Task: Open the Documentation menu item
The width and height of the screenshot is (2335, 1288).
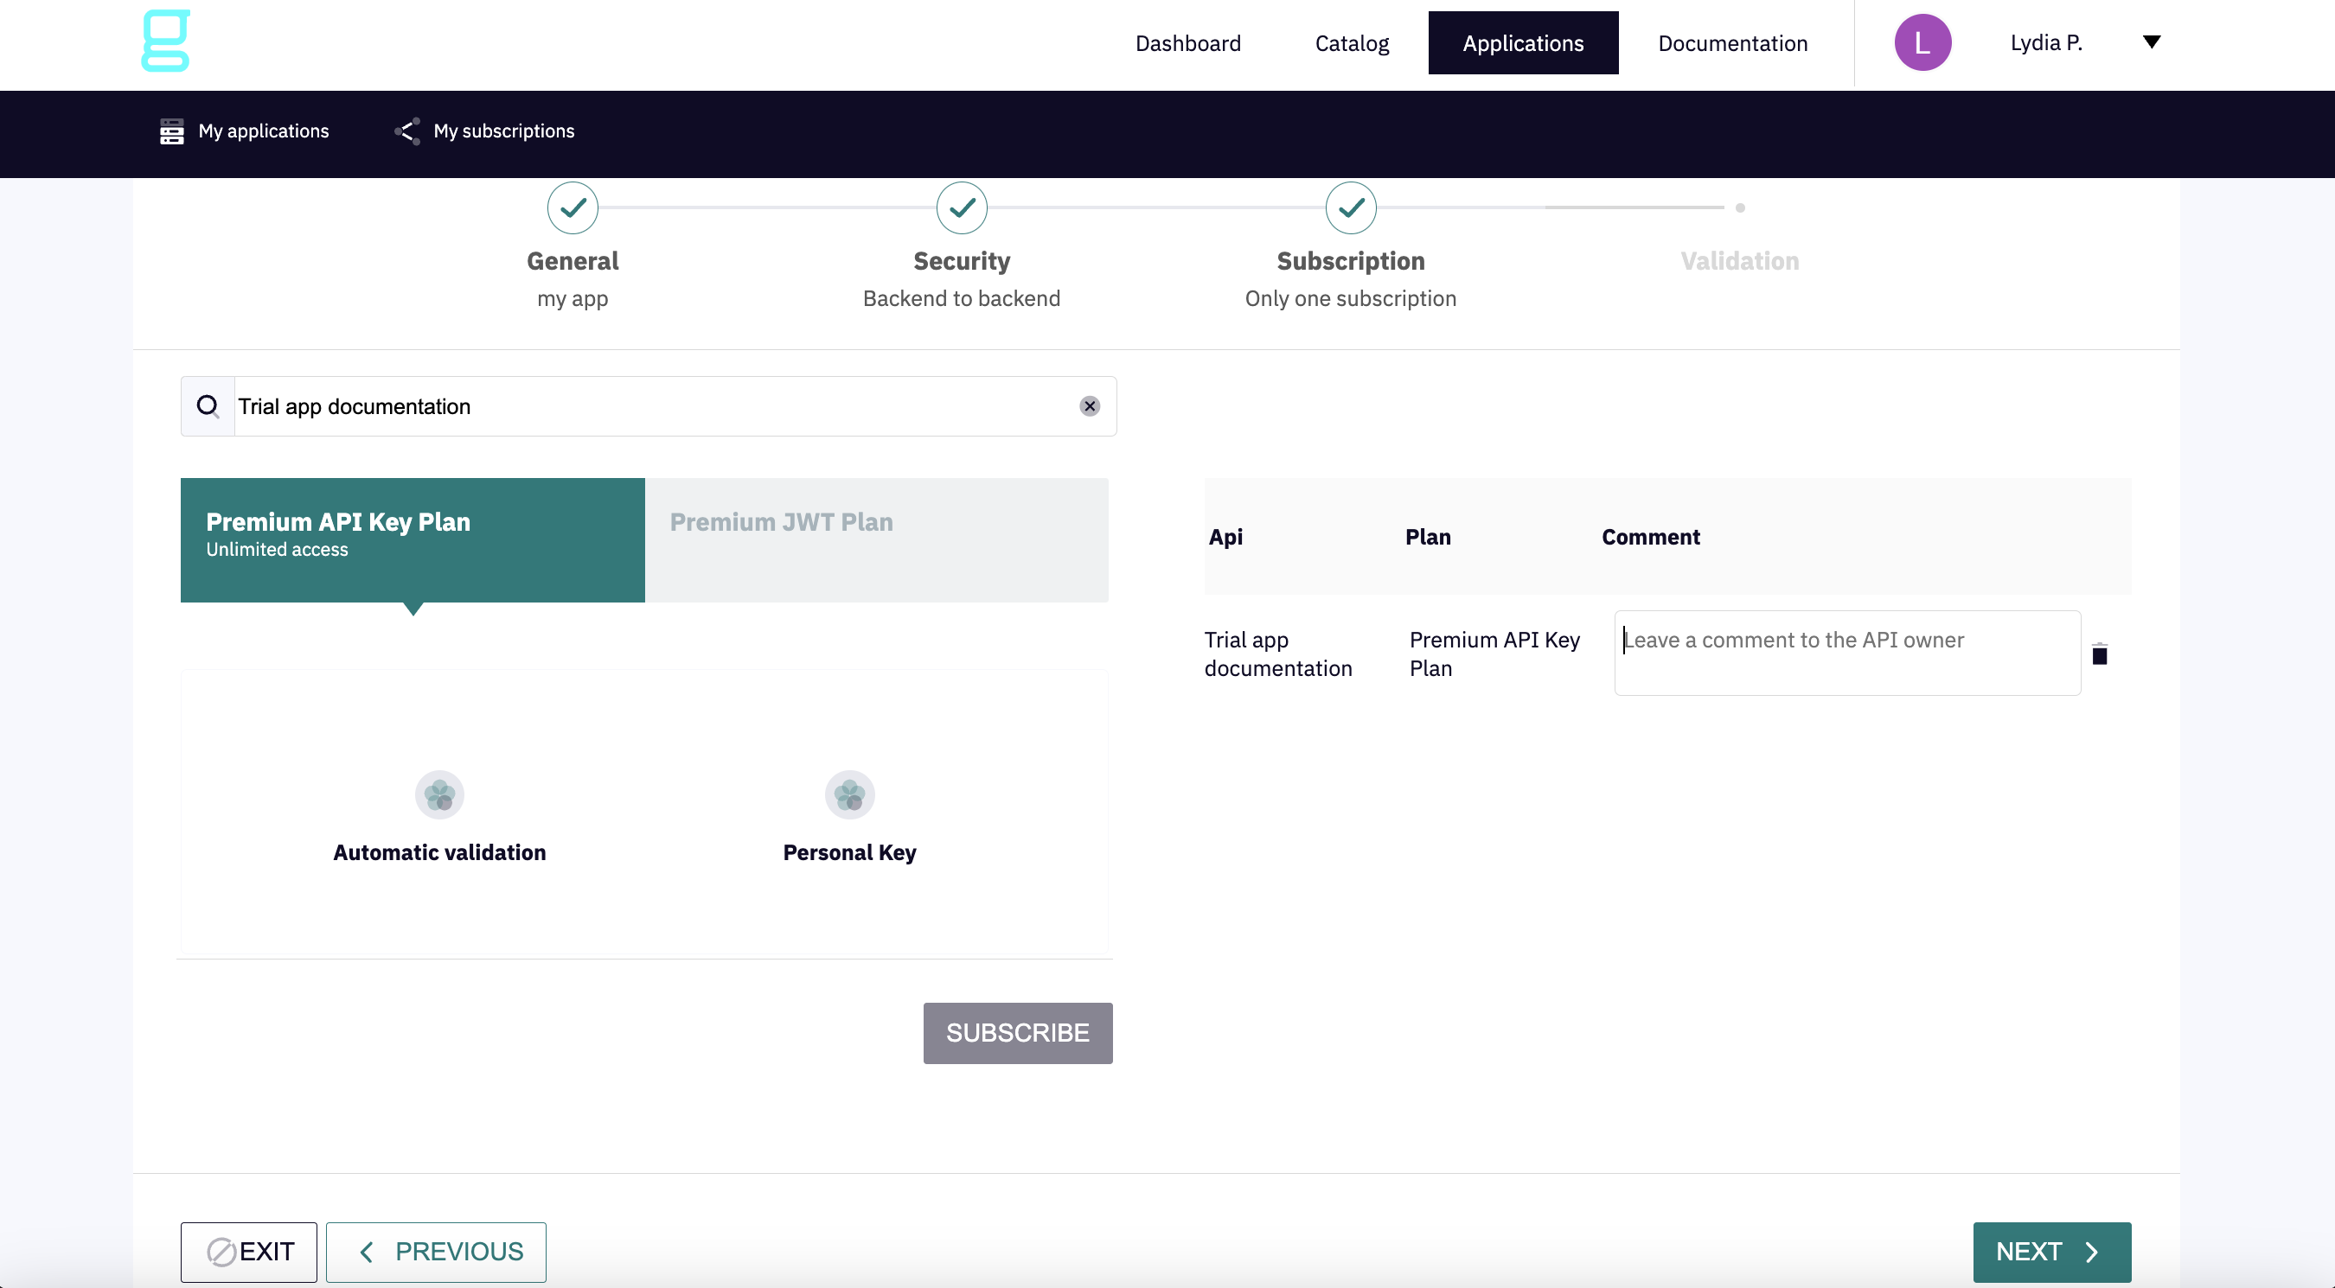Action: (1732, 42)
